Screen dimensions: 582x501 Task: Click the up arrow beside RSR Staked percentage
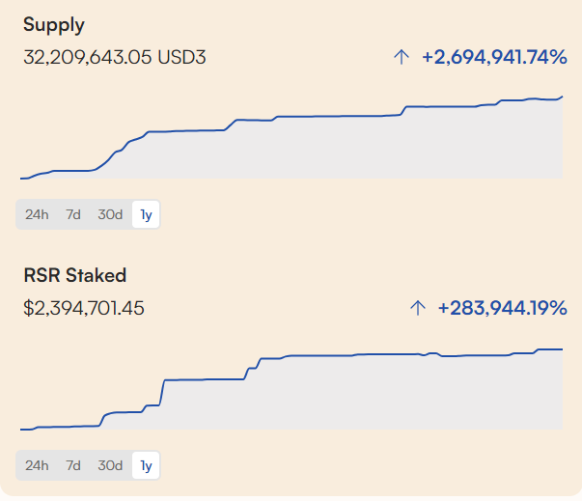(x=418, y=308)
